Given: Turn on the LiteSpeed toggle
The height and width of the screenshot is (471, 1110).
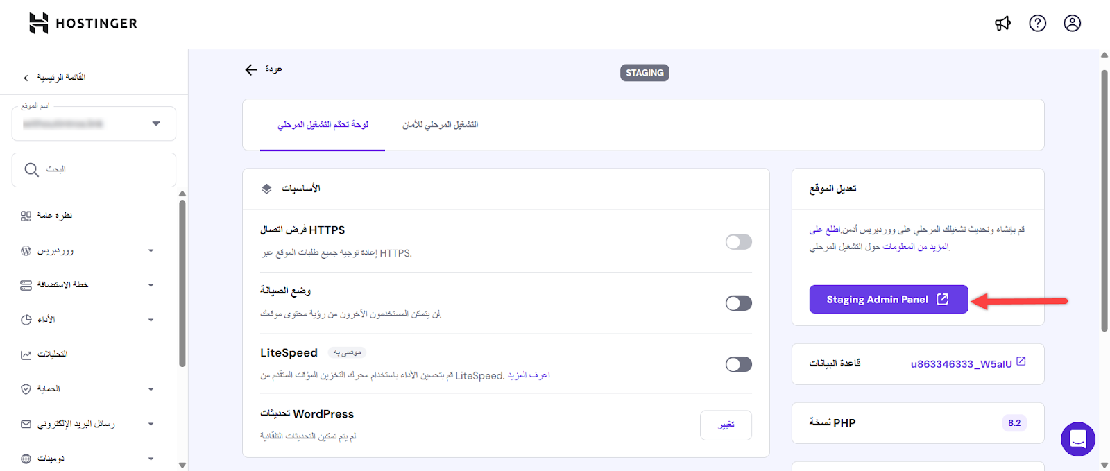Looking at the screenshot, I should click(x=738, y=364).
